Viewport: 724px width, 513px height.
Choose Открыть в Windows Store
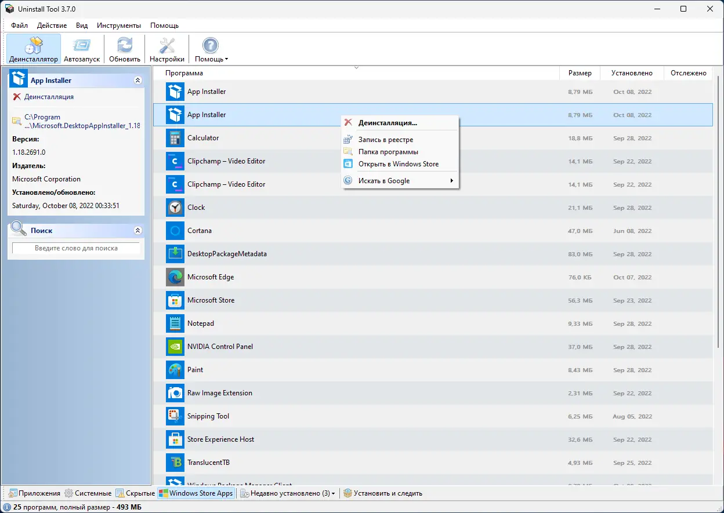pyautogui.click(x=400, y=164)
